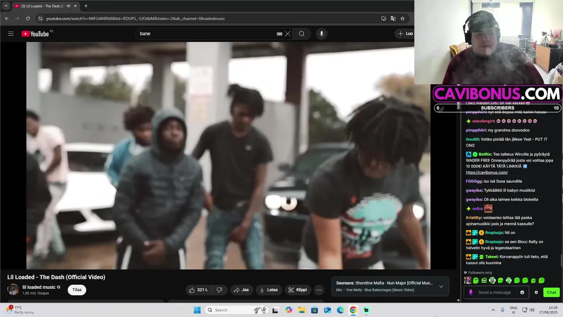
Task: Open the ENG FI language switcher
Action: tap(513, 310)
